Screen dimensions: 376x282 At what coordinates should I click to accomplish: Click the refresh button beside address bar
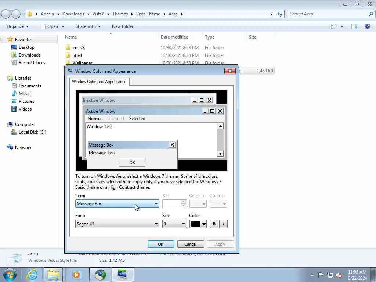click(280, 14)
